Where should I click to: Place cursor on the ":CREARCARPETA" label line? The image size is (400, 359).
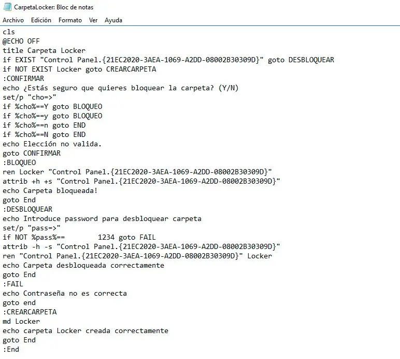click(x=30, y=312)
